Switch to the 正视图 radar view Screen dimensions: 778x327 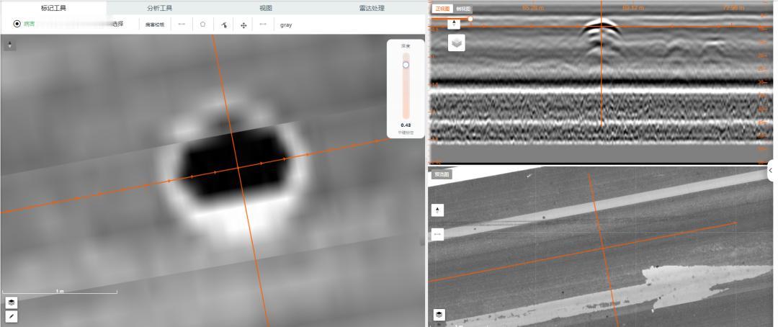point(442,9)
